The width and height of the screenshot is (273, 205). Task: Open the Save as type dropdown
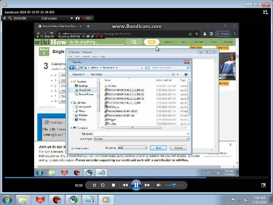click(142, 139)
